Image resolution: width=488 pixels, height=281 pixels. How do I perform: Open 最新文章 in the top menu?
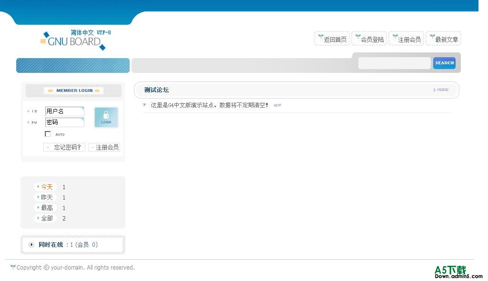click(444, 39)
